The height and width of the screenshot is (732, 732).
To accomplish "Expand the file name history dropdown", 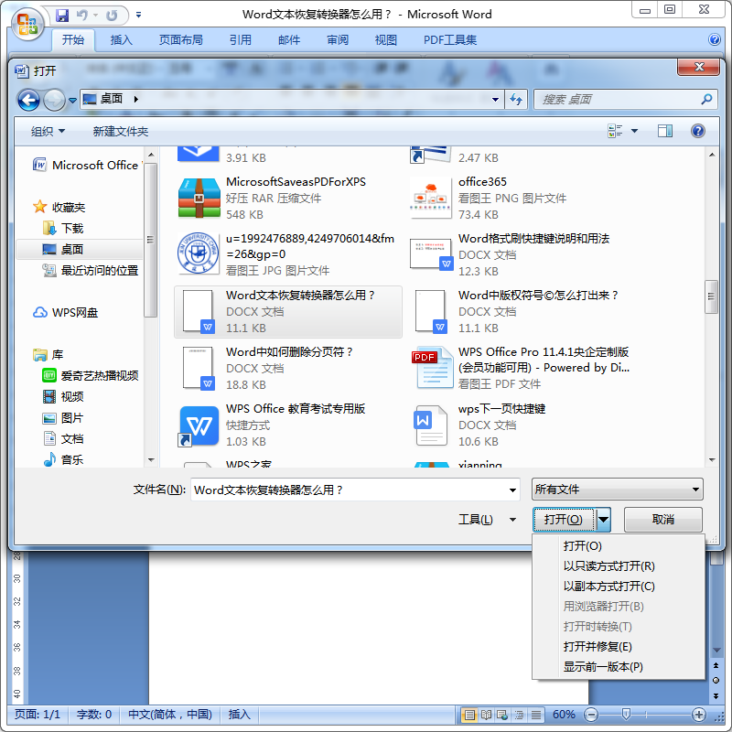I will pyautogui.click(x=512, y=490).
